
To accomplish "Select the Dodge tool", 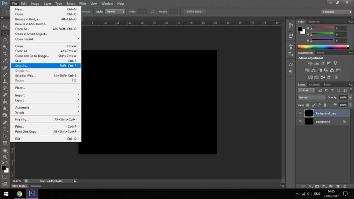I will click(x=5, y=115).
